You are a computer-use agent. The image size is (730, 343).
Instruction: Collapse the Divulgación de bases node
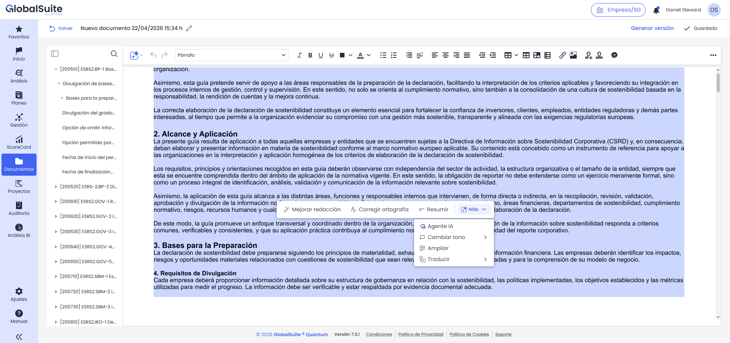59,84
